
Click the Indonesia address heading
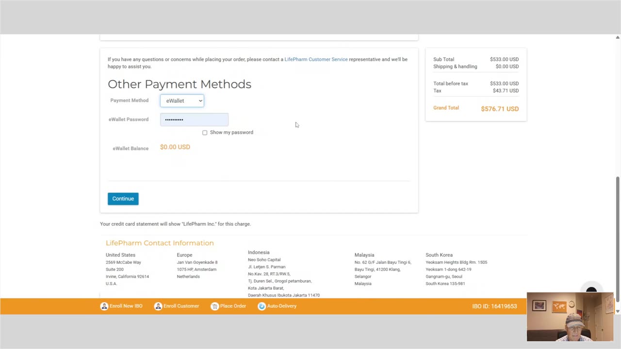[259, 253]
